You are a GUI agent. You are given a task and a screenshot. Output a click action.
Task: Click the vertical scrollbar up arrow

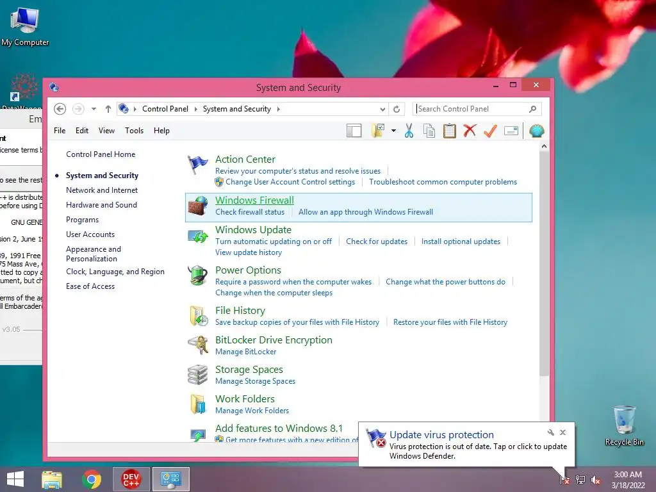click(x=544, y=146)
